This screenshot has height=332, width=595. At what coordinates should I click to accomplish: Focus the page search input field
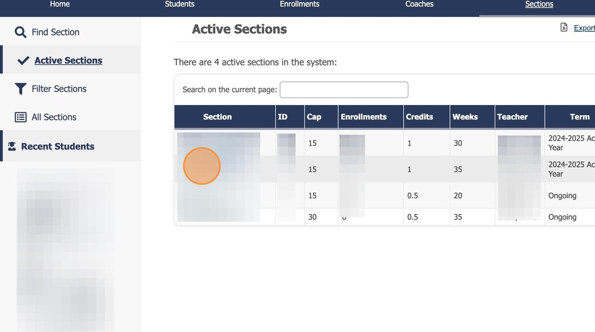344,90
